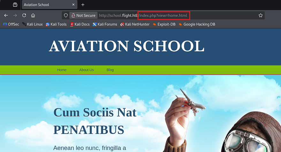
Task: Bookmark this page with the star icon
Action: (261, 15)
